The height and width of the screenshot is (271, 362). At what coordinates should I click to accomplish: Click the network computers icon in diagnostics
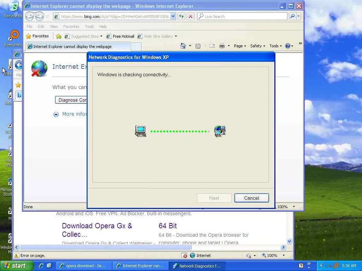pos(220,131)
